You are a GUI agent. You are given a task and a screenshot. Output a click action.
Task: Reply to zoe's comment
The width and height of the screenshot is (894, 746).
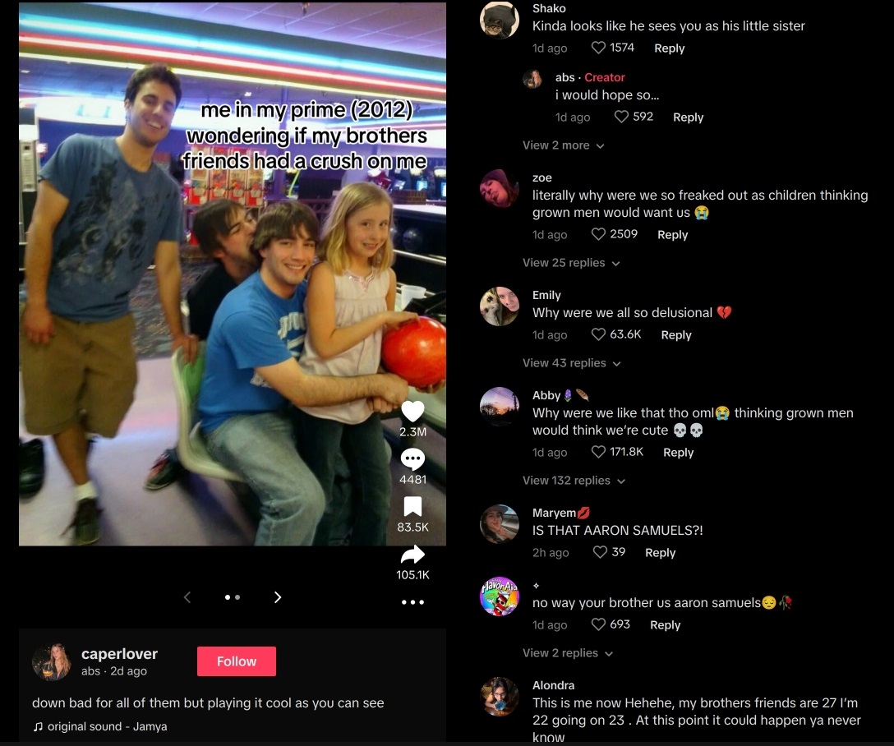(672, 234)
